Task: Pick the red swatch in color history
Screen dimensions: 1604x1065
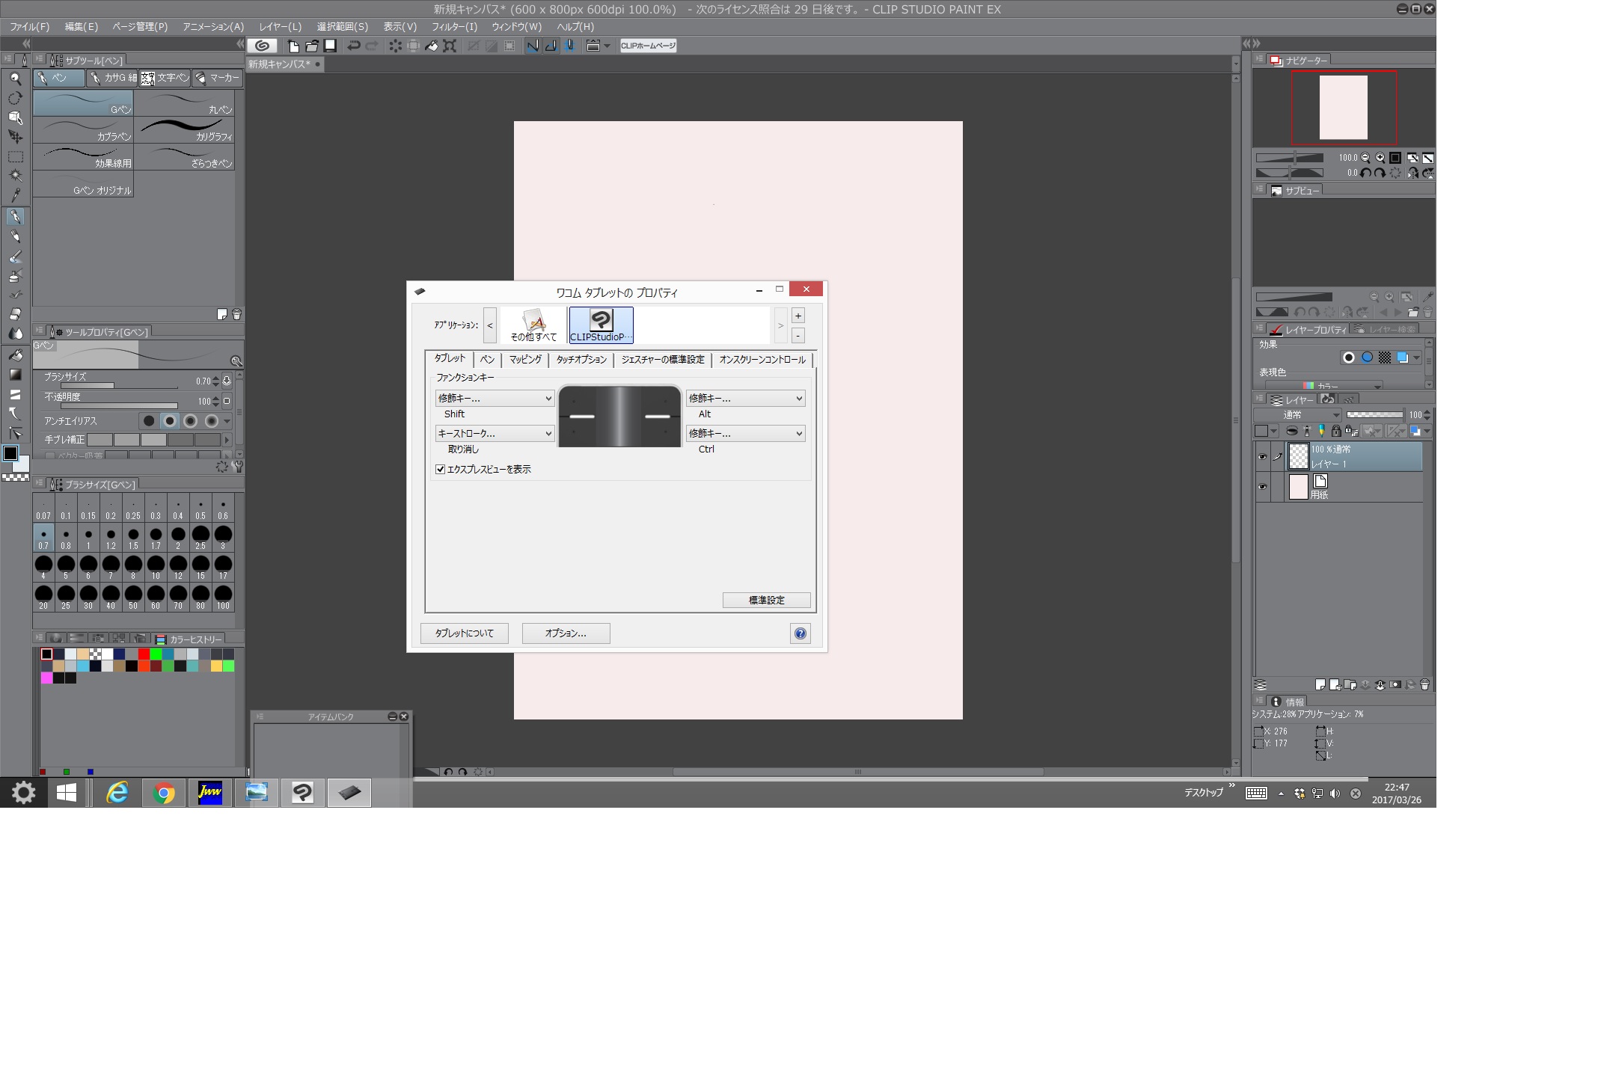Action: pyautogui.click(x=144, y=654)
